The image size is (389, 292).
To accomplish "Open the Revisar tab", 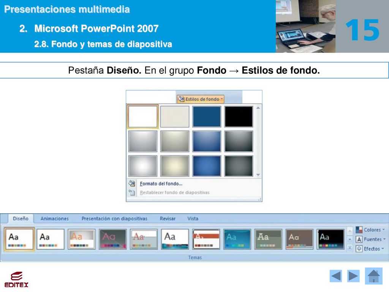I will (x=168, y=219).
